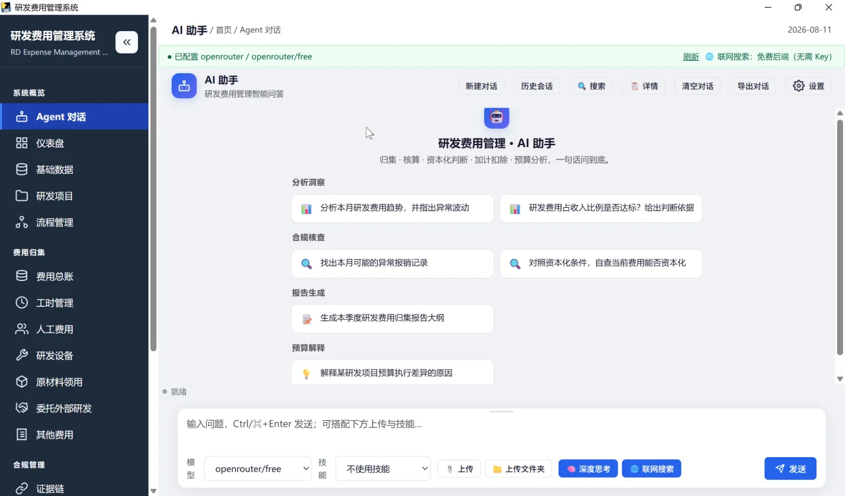Click 新建对话 button

tap(481, 86)
